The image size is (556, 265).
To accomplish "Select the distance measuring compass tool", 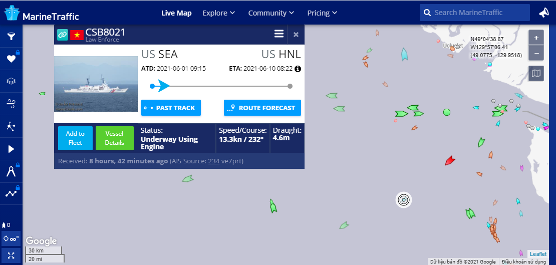I will (11, 171).
